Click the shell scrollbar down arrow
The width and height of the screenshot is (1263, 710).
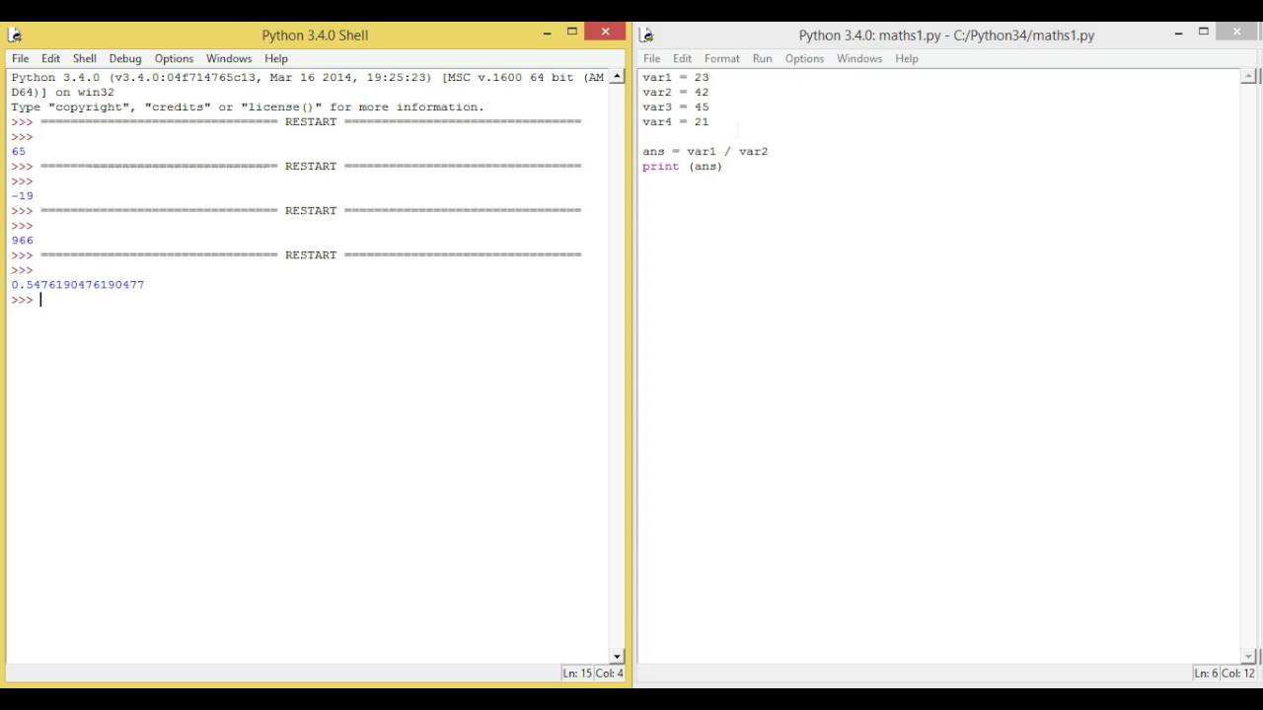[618, 657]
